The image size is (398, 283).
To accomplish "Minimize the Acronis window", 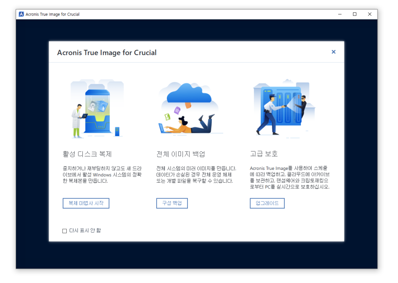I will coord(339,14).
